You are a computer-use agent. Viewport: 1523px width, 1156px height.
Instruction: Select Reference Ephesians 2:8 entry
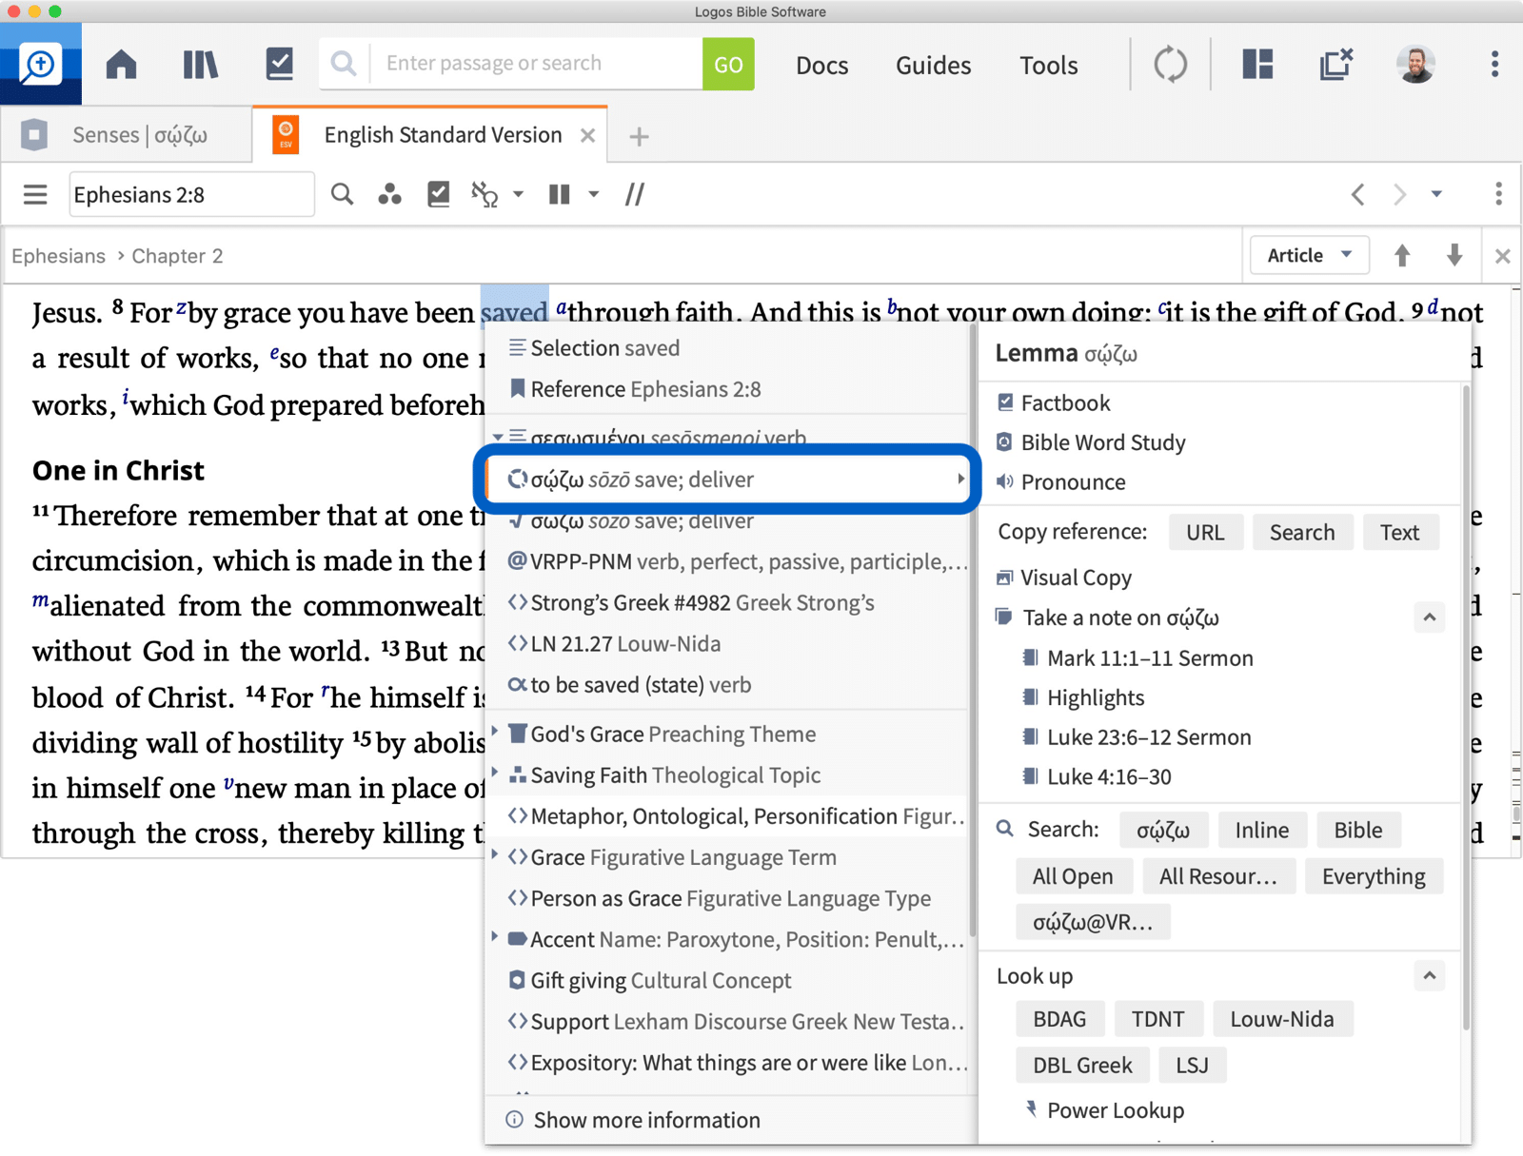(727, 389)
